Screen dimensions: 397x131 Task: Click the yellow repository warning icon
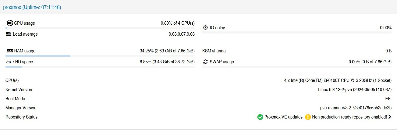click(308, 117)
